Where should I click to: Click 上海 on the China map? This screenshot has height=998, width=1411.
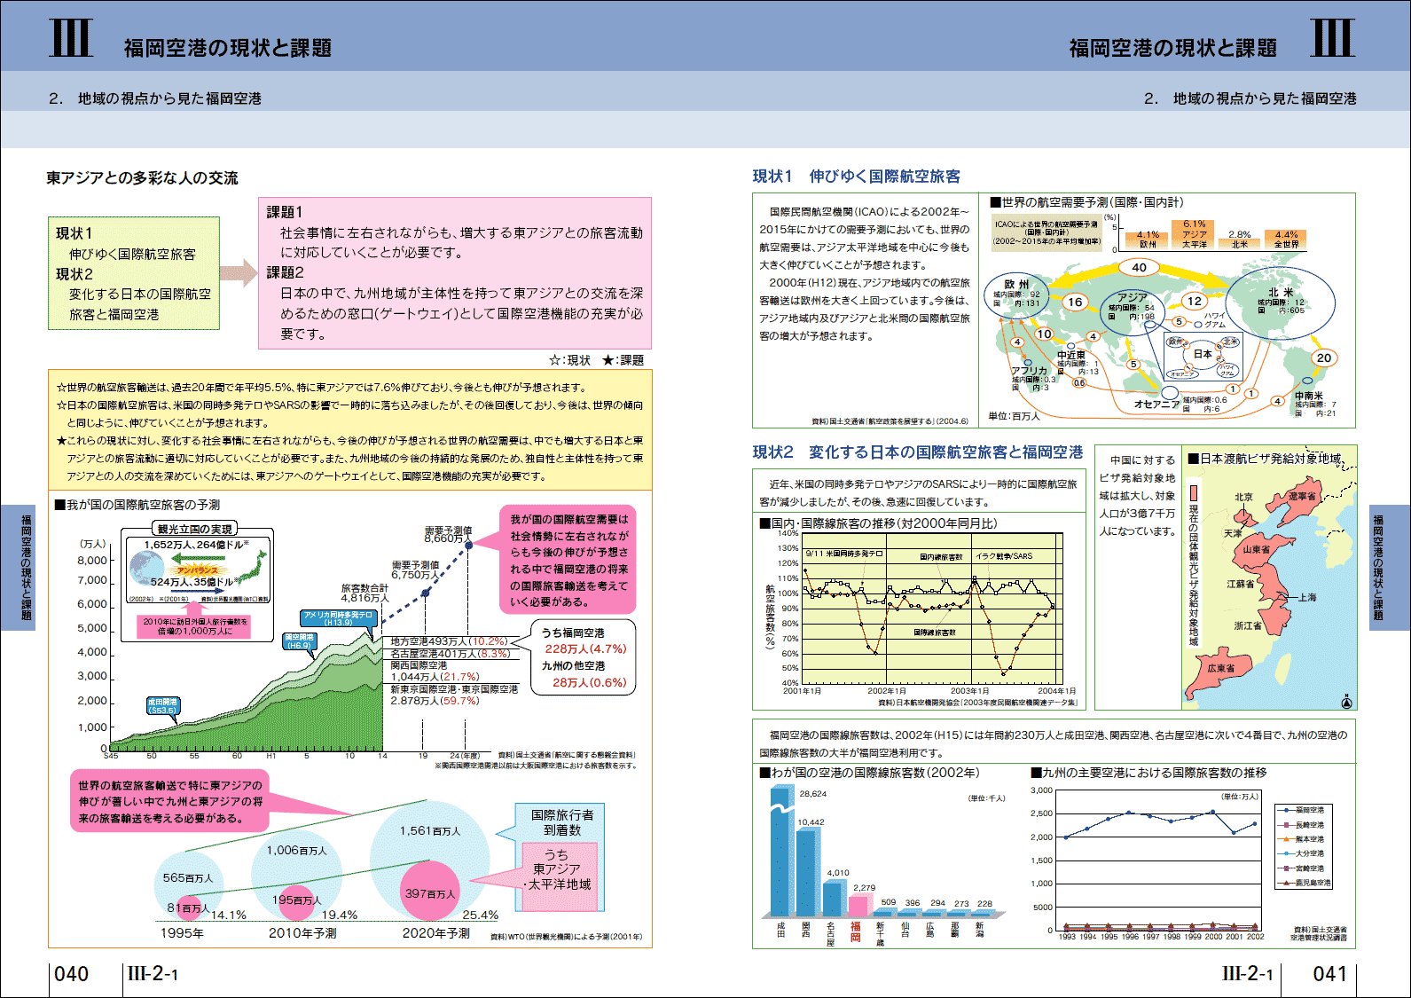tap(1306, 597)
